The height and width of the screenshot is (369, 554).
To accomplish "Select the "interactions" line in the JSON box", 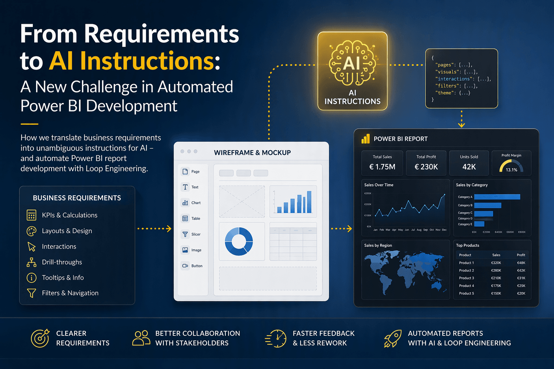I will pos(463,79).
